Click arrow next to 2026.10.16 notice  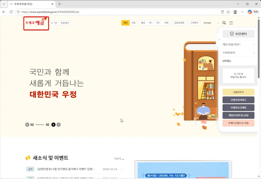pyautogui.click(x=122, y=169)
